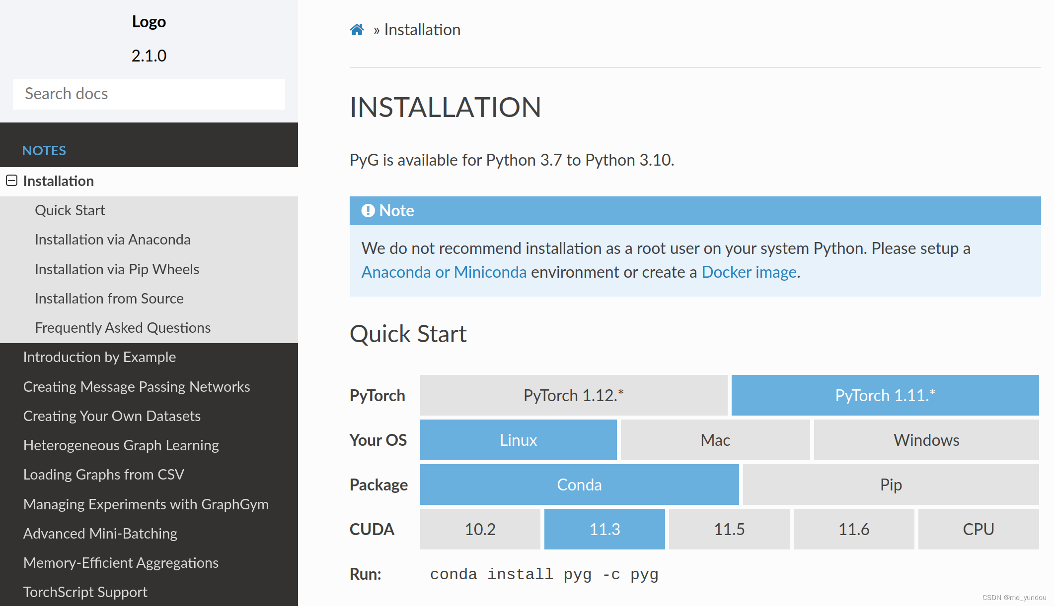Click the home icon in breadcrumb
The height and width of the screenshot is (606, 1054).
[x=357, y=30]
